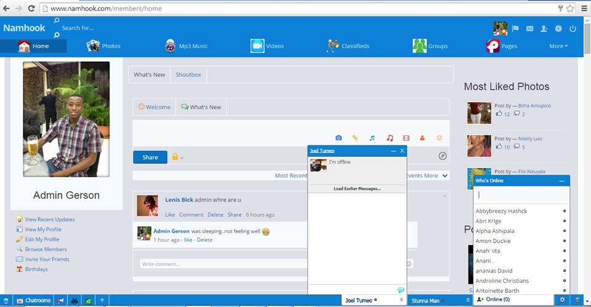Open the Chatrooms button in bottom bar

point(33,301)
